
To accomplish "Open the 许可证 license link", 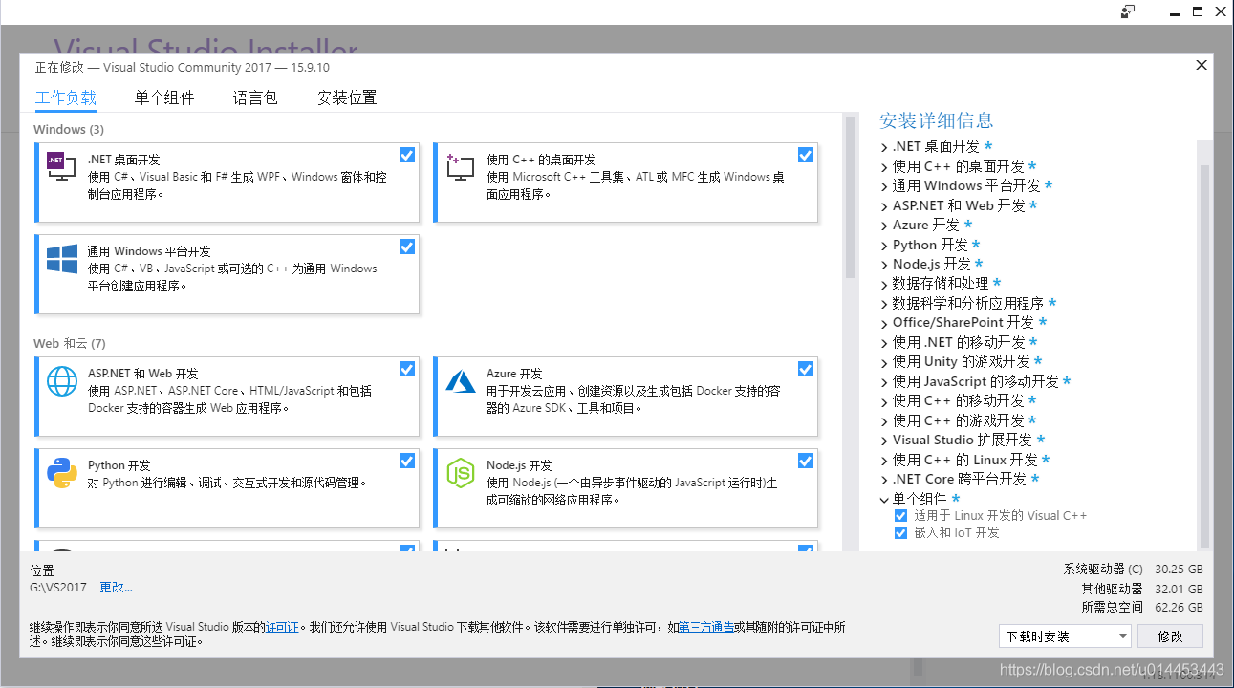I will pyautogui.click(x=282, y=628).
